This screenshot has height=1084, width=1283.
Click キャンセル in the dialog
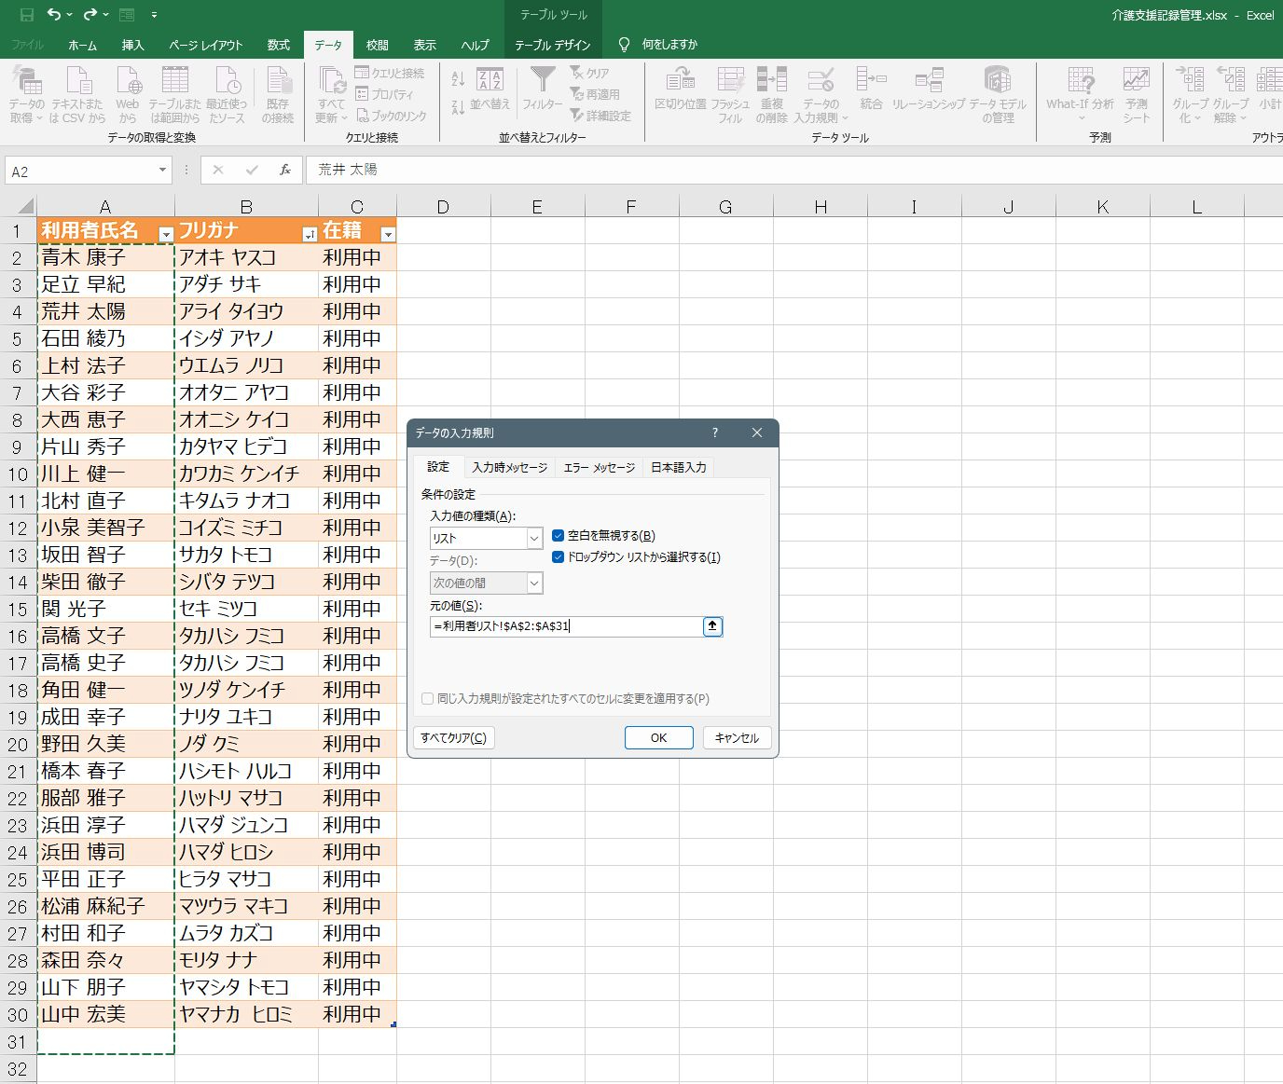coord(737,737)
